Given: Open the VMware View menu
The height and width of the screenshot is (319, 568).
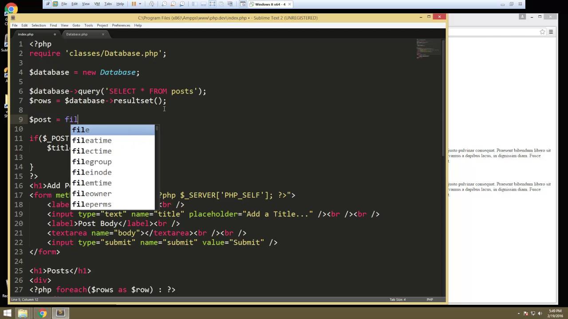Looking at the screenshot, I should coord(86,4).
